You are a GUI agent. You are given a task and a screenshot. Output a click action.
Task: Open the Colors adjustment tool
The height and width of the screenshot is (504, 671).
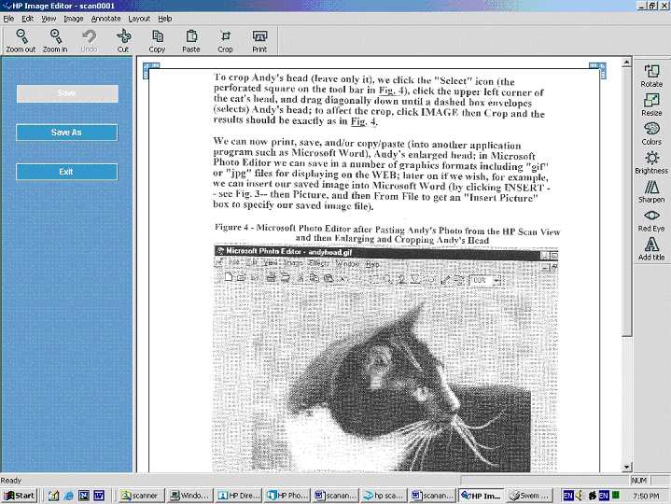point(651,133)
